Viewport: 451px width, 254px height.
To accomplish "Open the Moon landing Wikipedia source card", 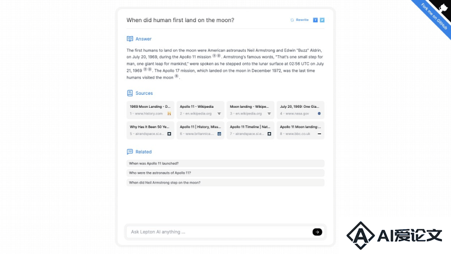I will 250,110.
